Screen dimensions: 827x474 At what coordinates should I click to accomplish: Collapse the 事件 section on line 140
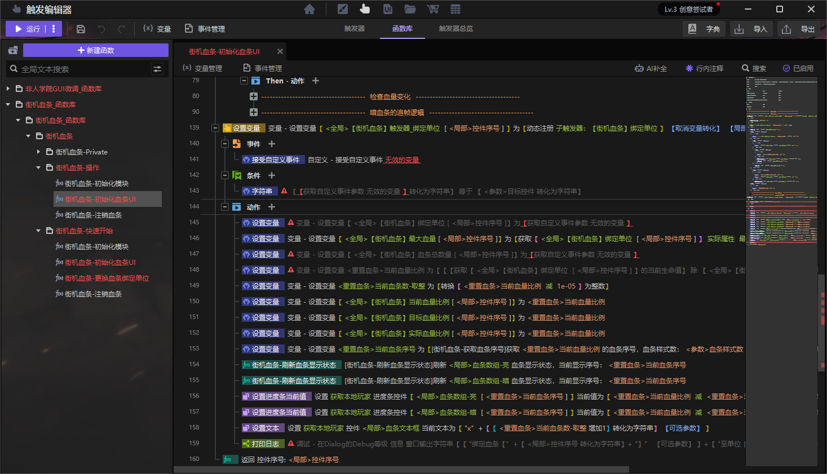point(224,144)
